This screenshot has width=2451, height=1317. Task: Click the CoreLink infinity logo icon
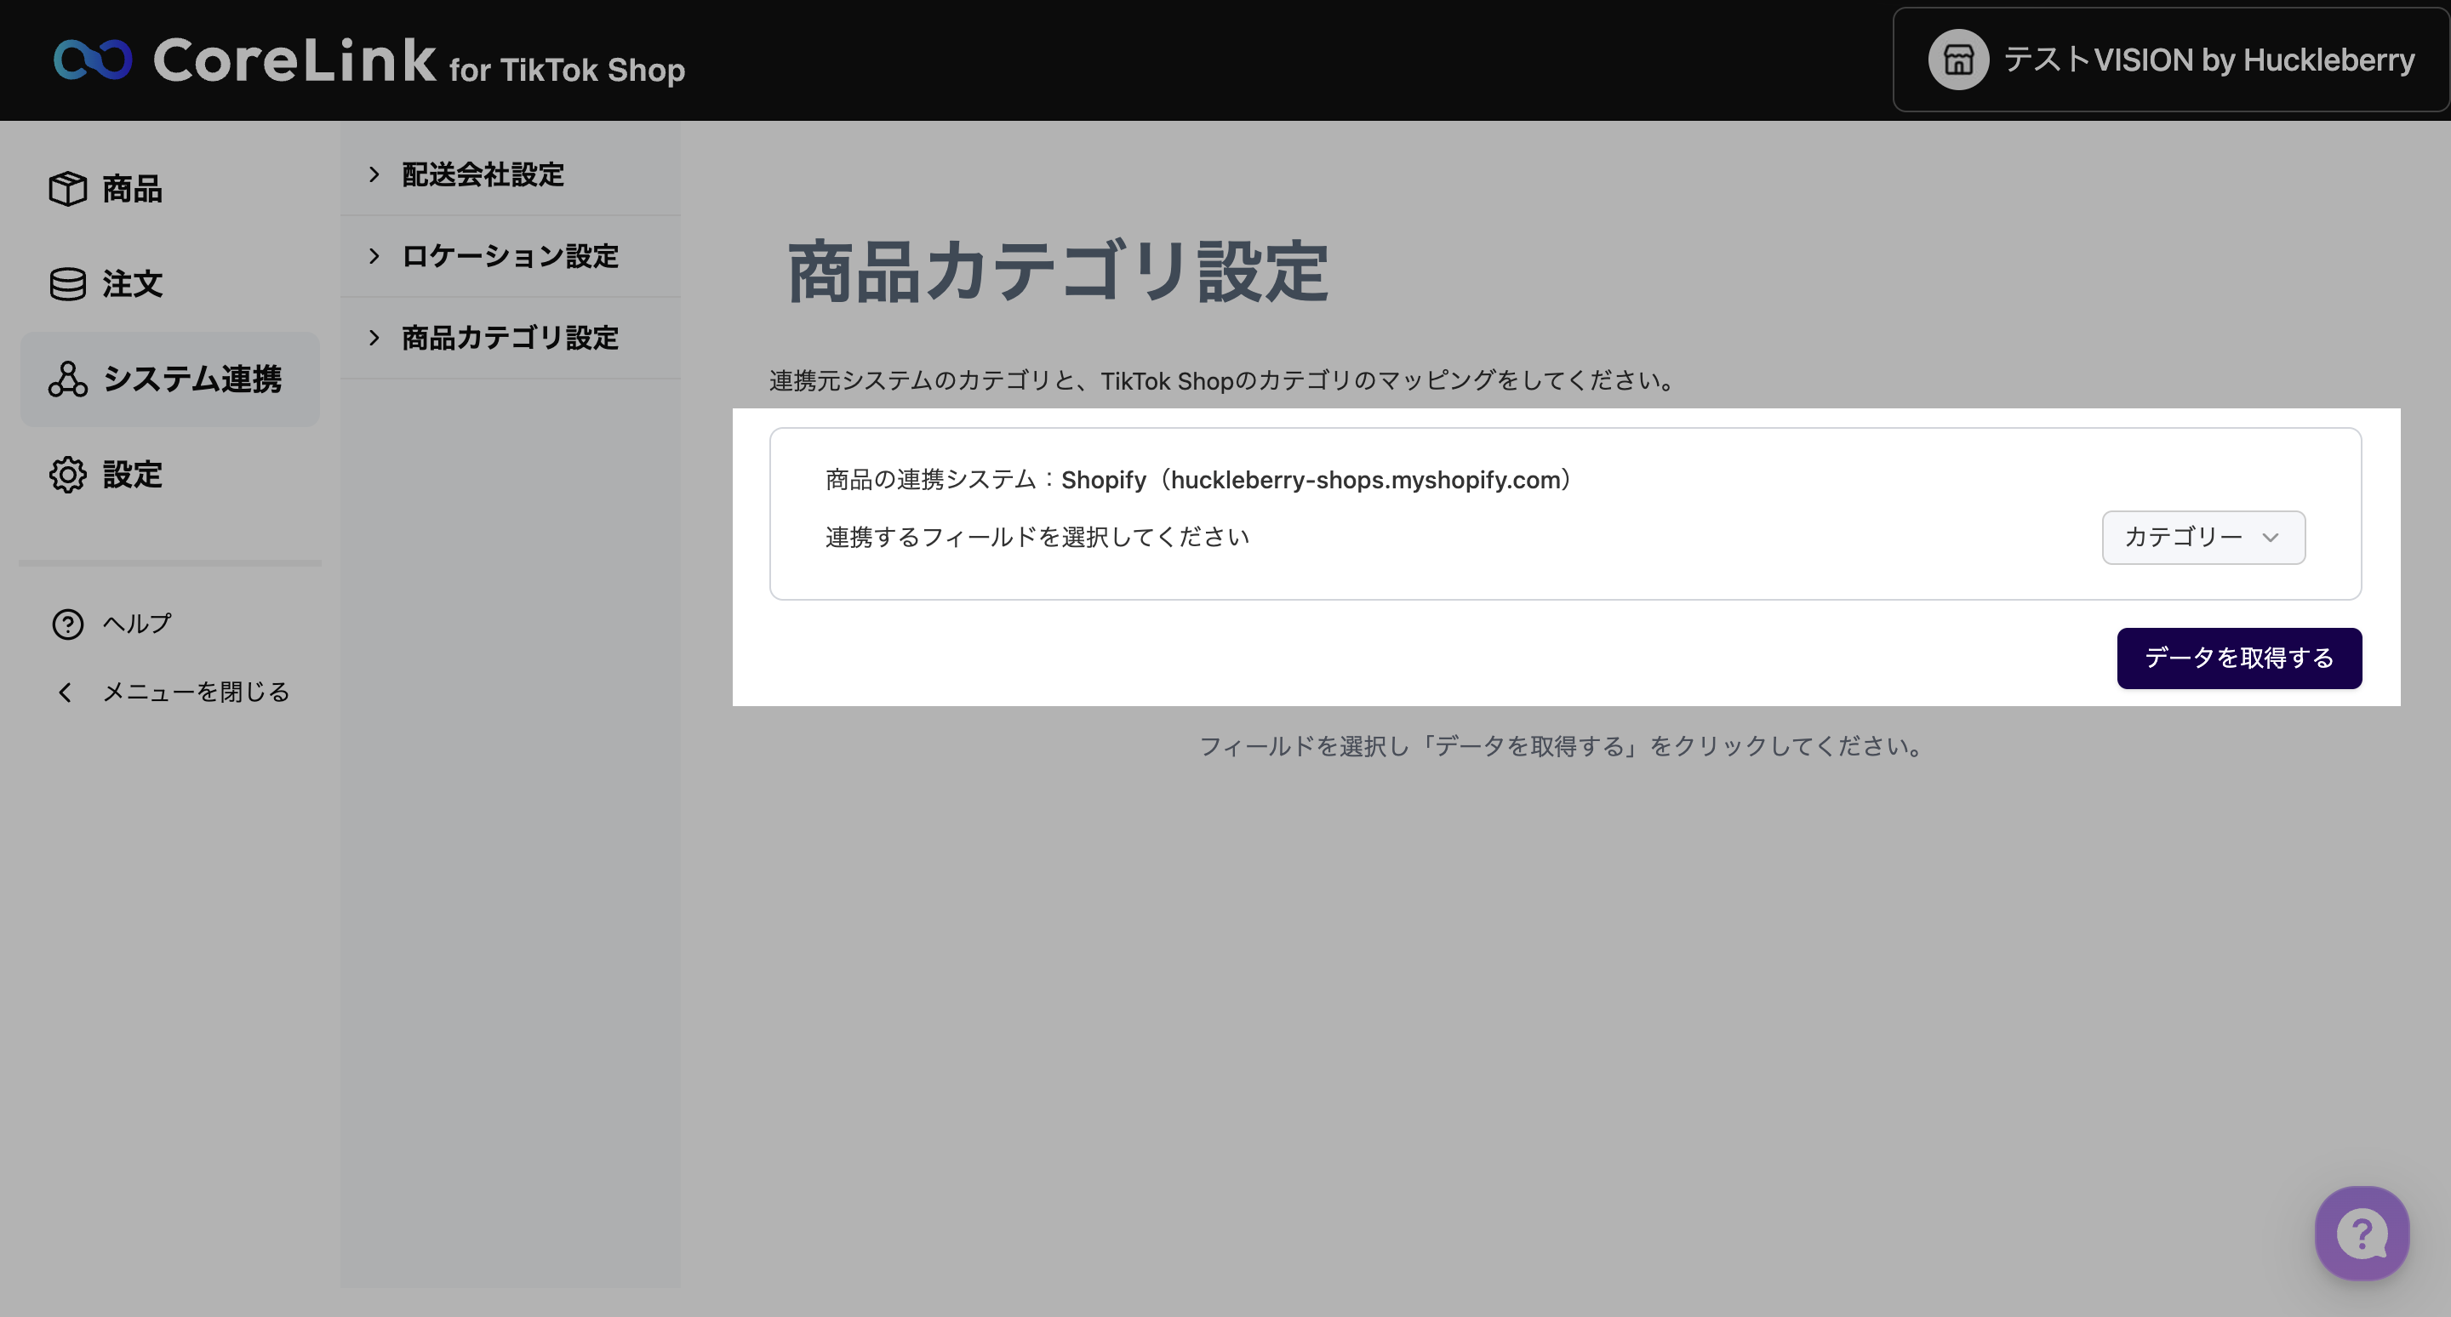pos(92,60)
